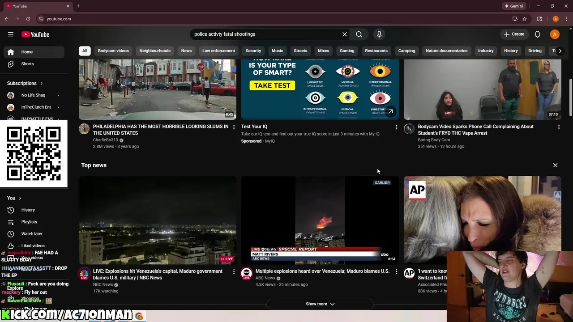This screenshot has height=322, width=573.
Task: Select the Law enforcement chip
Action: pos(218,51)
